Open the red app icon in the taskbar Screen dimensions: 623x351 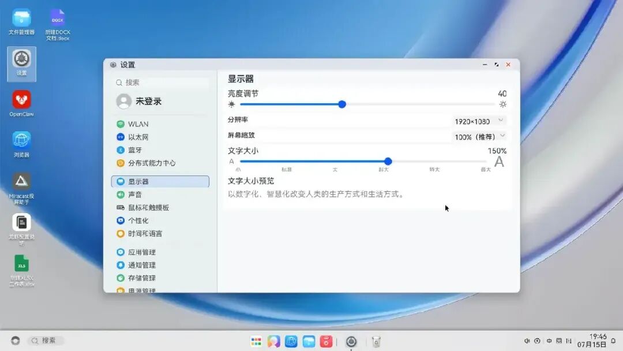[326, 341]
